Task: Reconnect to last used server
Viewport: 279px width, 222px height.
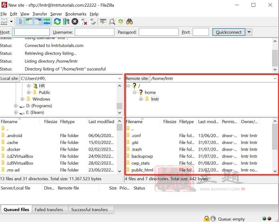Action: pyautogui.click(x=93, y=22)
